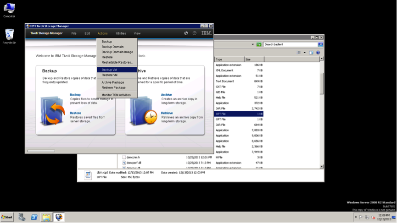Open the File menu in Tivoli Storage Manager

[74, 33]
